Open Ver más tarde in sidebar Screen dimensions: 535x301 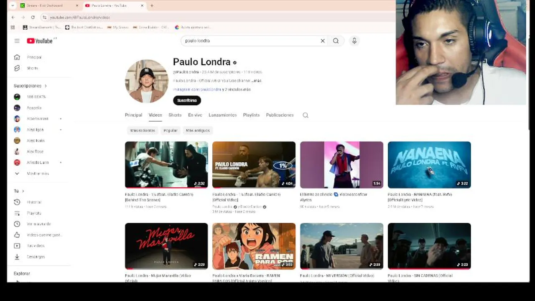click(38, 224)
